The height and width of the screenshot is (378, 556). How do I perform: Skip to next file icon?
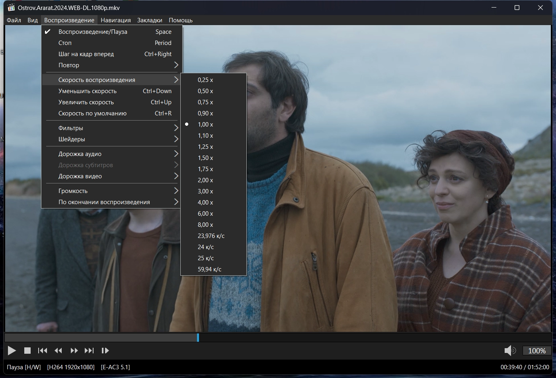tap(89, 351)
